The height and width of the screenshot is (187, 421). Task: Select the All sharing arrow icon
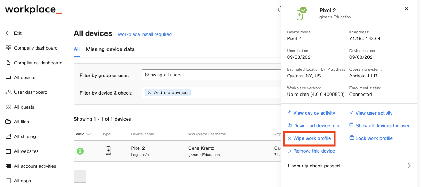coord(8,136)
